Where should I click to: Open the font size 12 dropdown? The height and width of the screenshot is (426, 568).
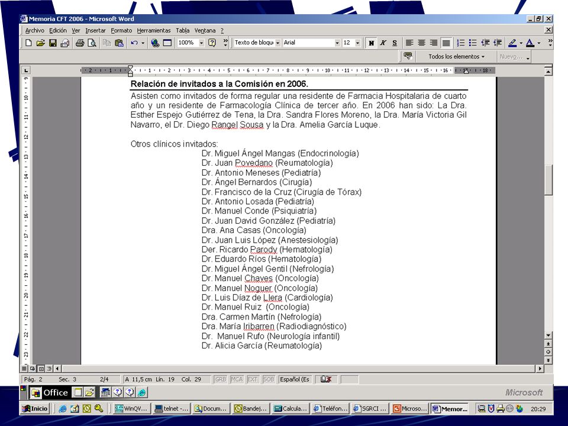(357, 43)
